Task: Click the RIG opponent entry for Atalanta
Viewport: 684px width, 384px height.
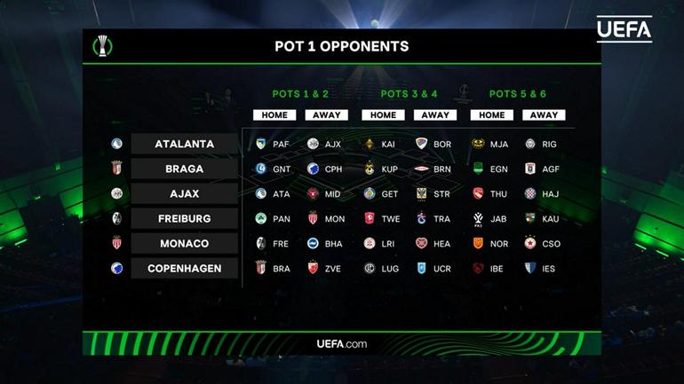Action: (541, 144)
